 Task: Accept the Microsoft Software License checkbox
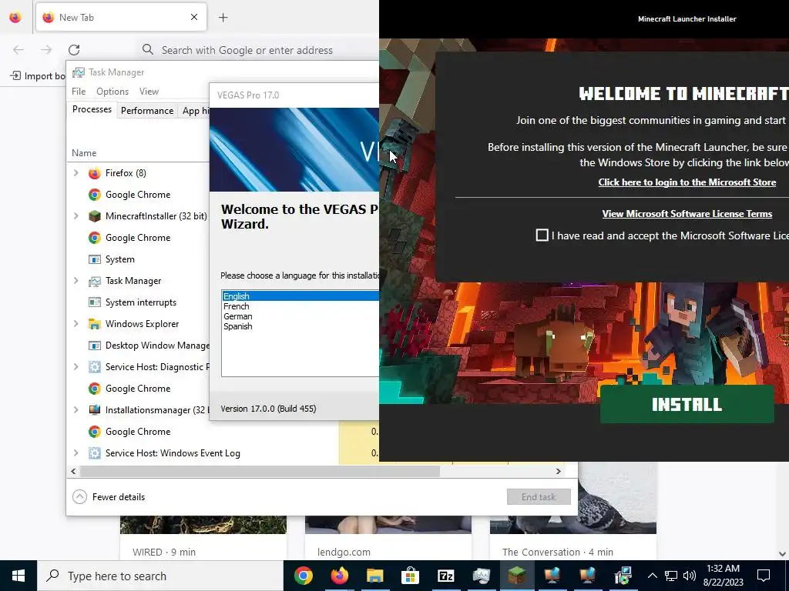point(542,235)
